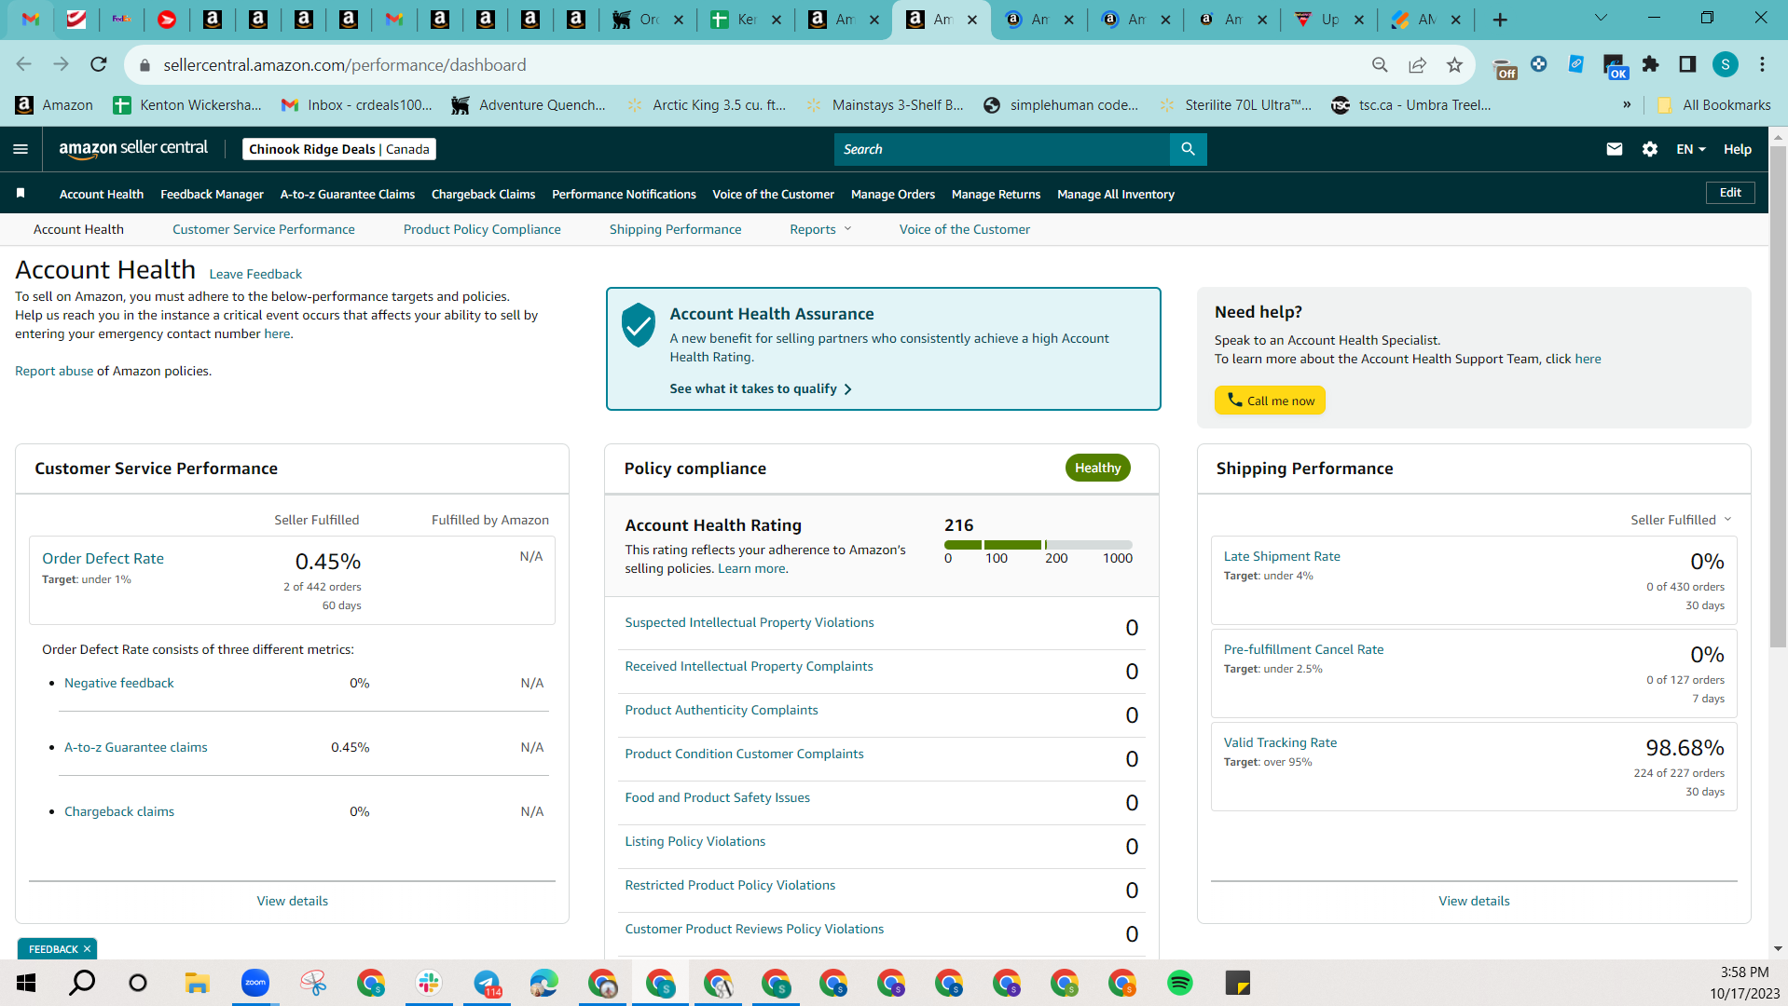
Task: Open Zoom from the taskbar
Action: (x=254, y=983)
